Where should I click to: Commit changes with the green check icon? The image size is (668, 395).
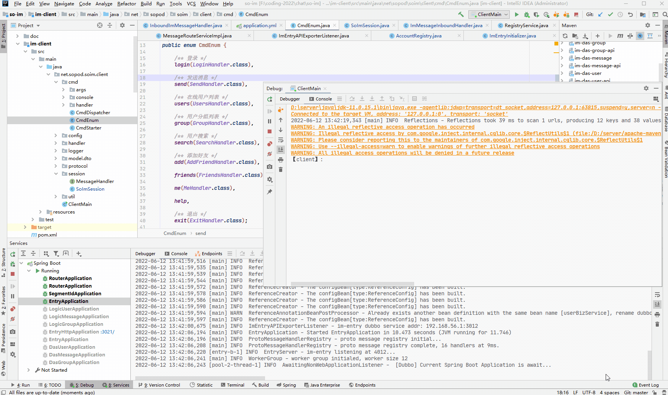(610, 15)
